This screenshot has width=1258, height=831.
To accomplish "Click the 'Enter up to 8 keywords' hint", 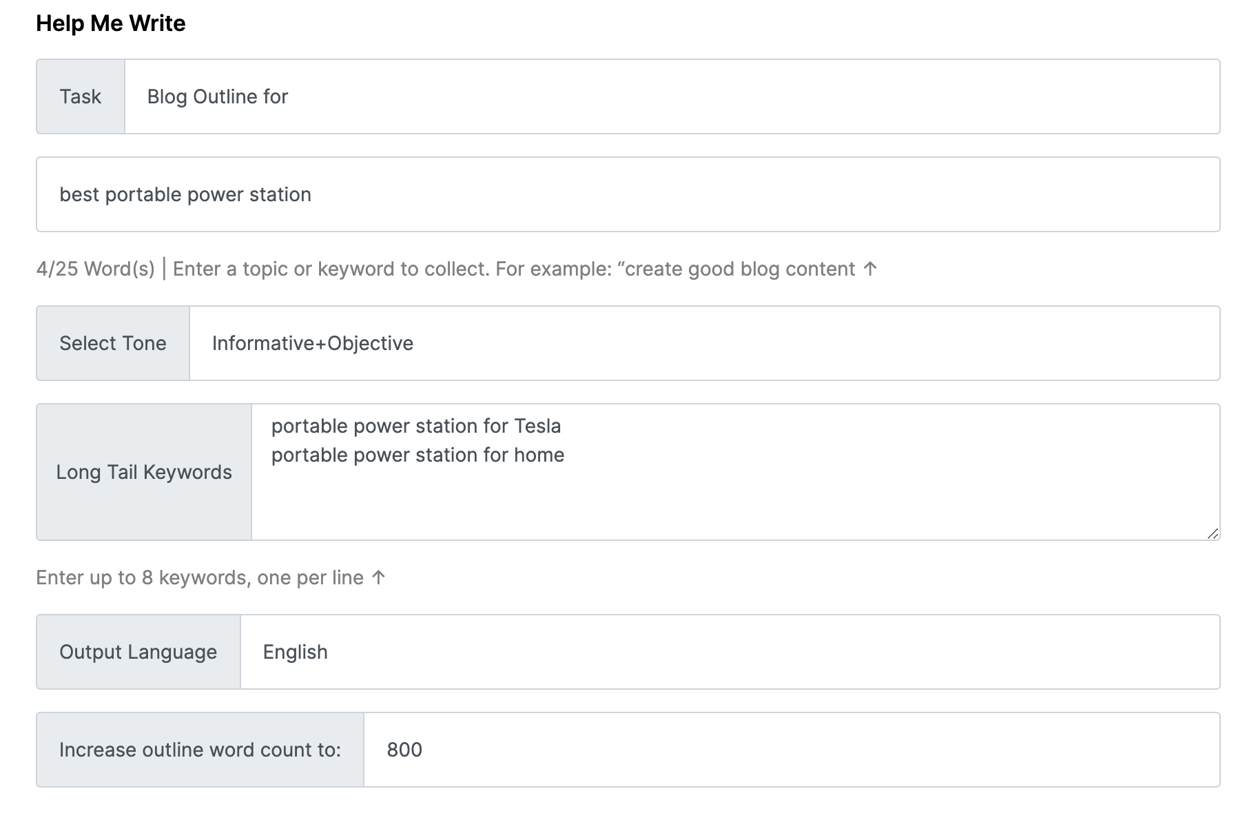I will pos(200,577).
